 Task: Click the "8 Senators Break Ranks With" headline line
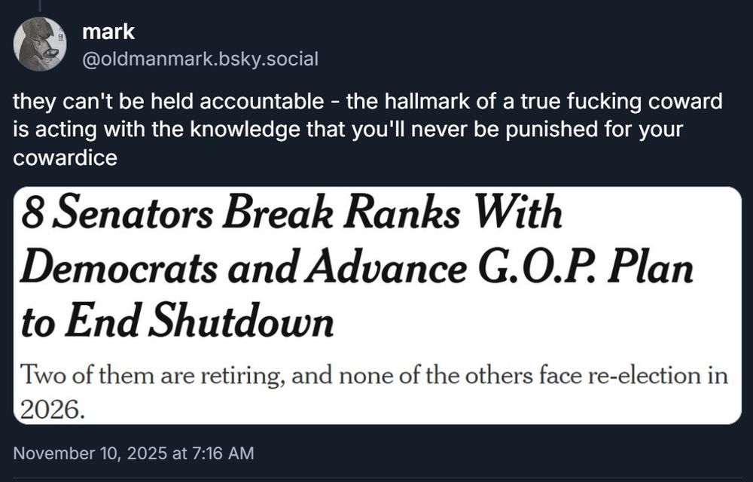(291, 215)
